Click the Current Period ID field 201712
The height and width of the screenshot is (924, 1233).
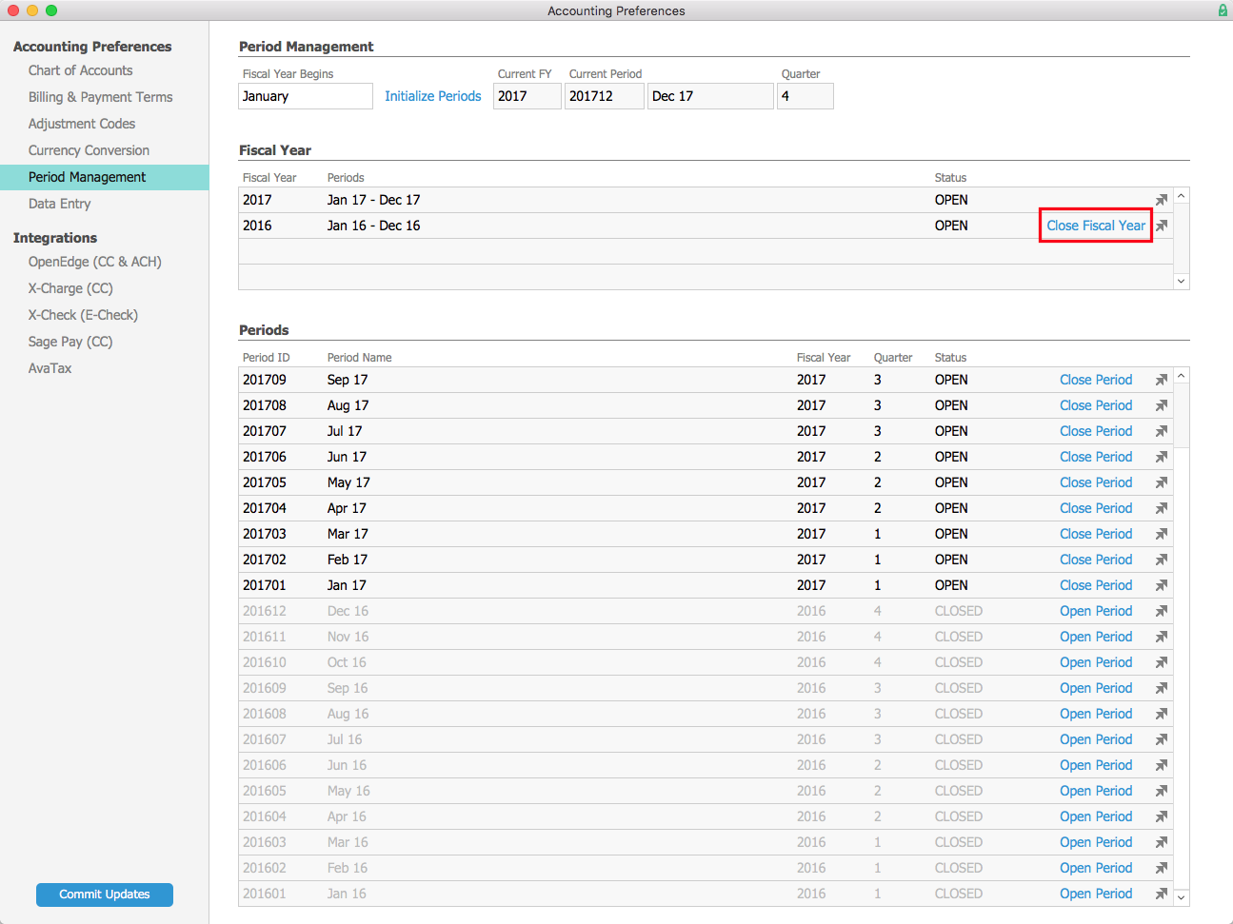click(x=605, y=96)
